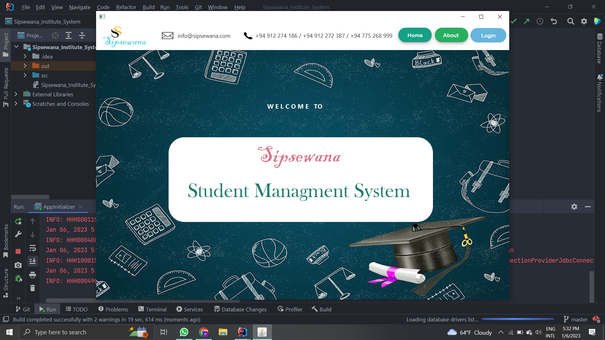Expand the src folder

pos(25,75)
